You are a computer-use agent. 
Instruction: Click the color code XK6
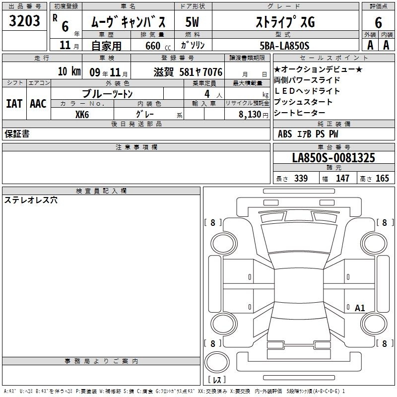click(82, 114)
